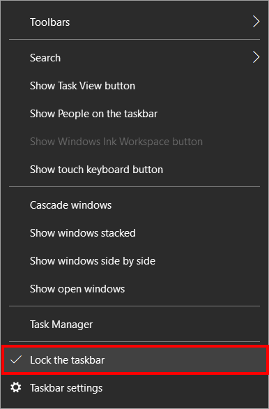Click the gear icon beside Taskbar settings

tap(15, 387)
